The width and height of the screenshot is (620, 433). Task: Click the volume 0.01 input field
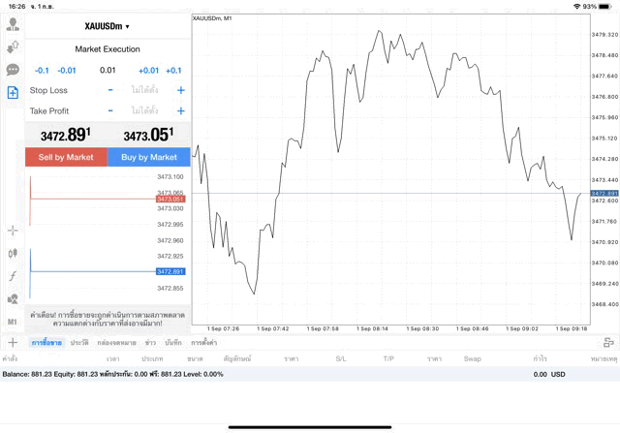[x=108, y=70]
